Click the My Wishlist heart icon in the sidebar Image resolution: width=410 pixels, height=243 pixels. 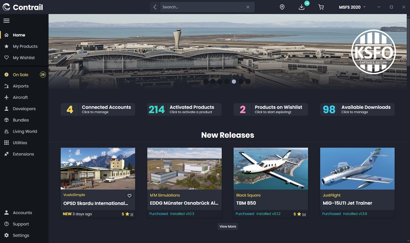(6, 58)
